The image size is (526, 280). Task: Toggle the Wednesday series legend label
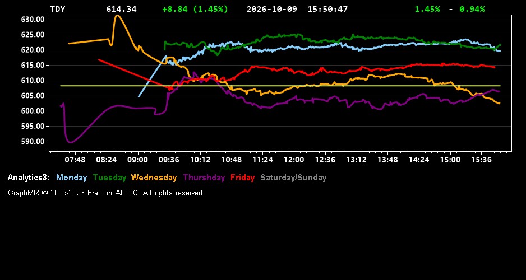click(154, 178)
